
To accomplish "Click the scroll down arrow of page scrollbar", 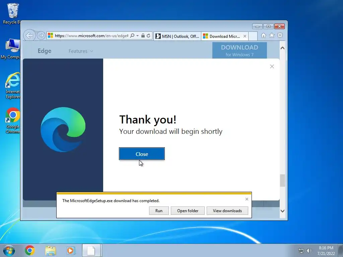I will pos(282,211).
